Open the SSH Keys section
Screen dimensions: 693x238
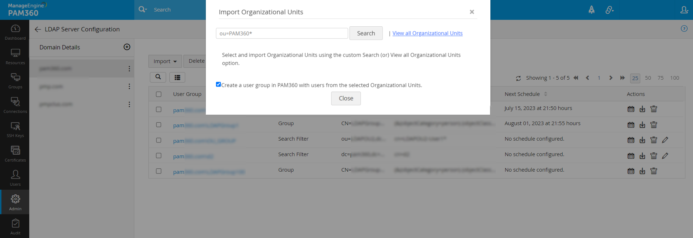15,129
